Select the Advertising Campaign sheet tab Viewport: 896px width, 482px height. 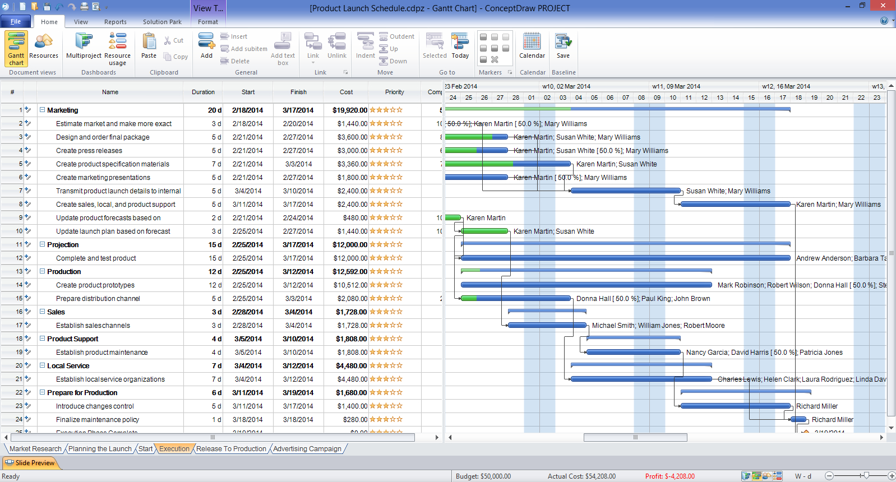click(307, 449)
